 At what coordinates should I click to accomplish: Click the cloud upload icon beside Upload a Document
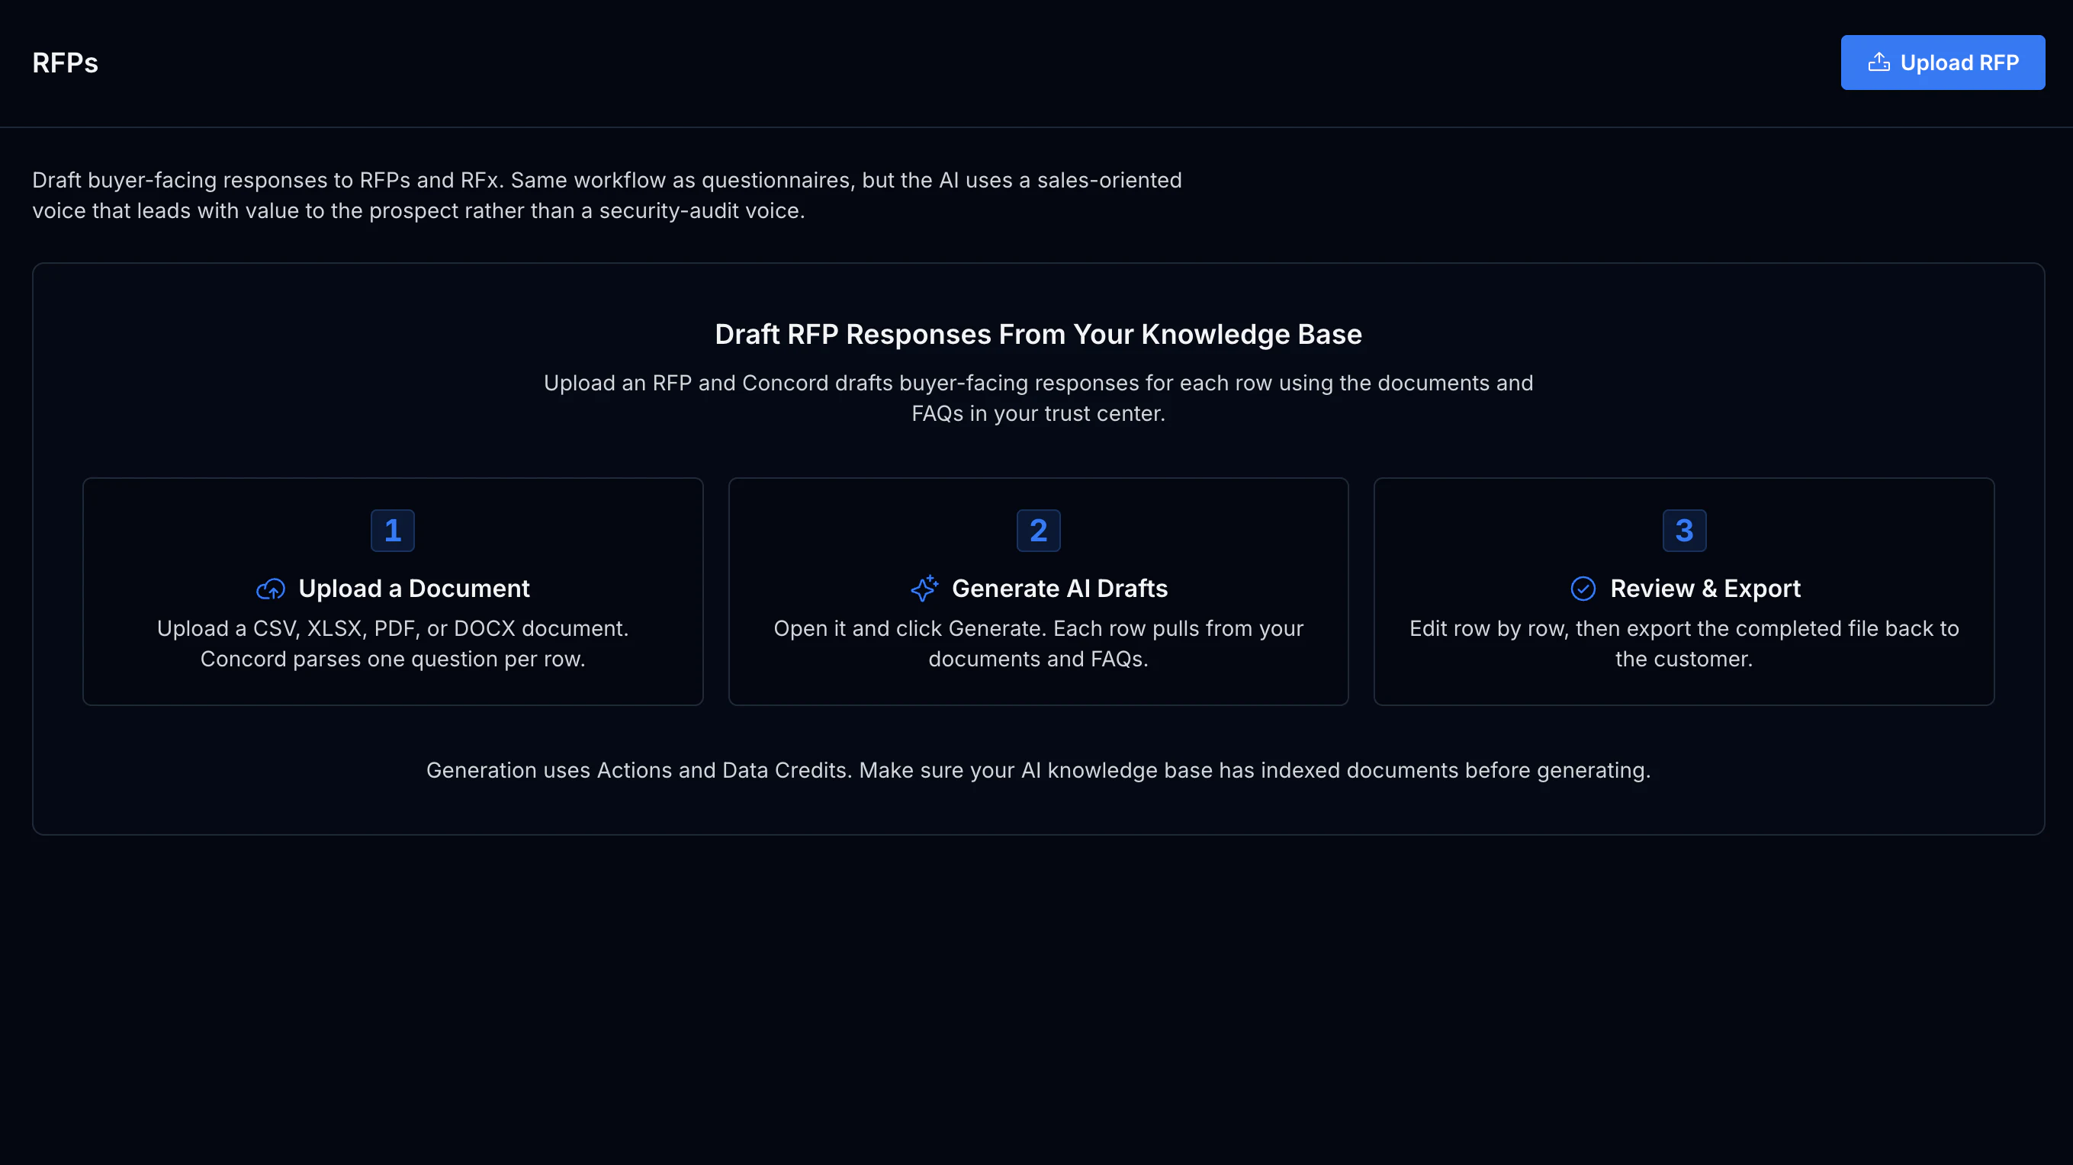[271, 589]
